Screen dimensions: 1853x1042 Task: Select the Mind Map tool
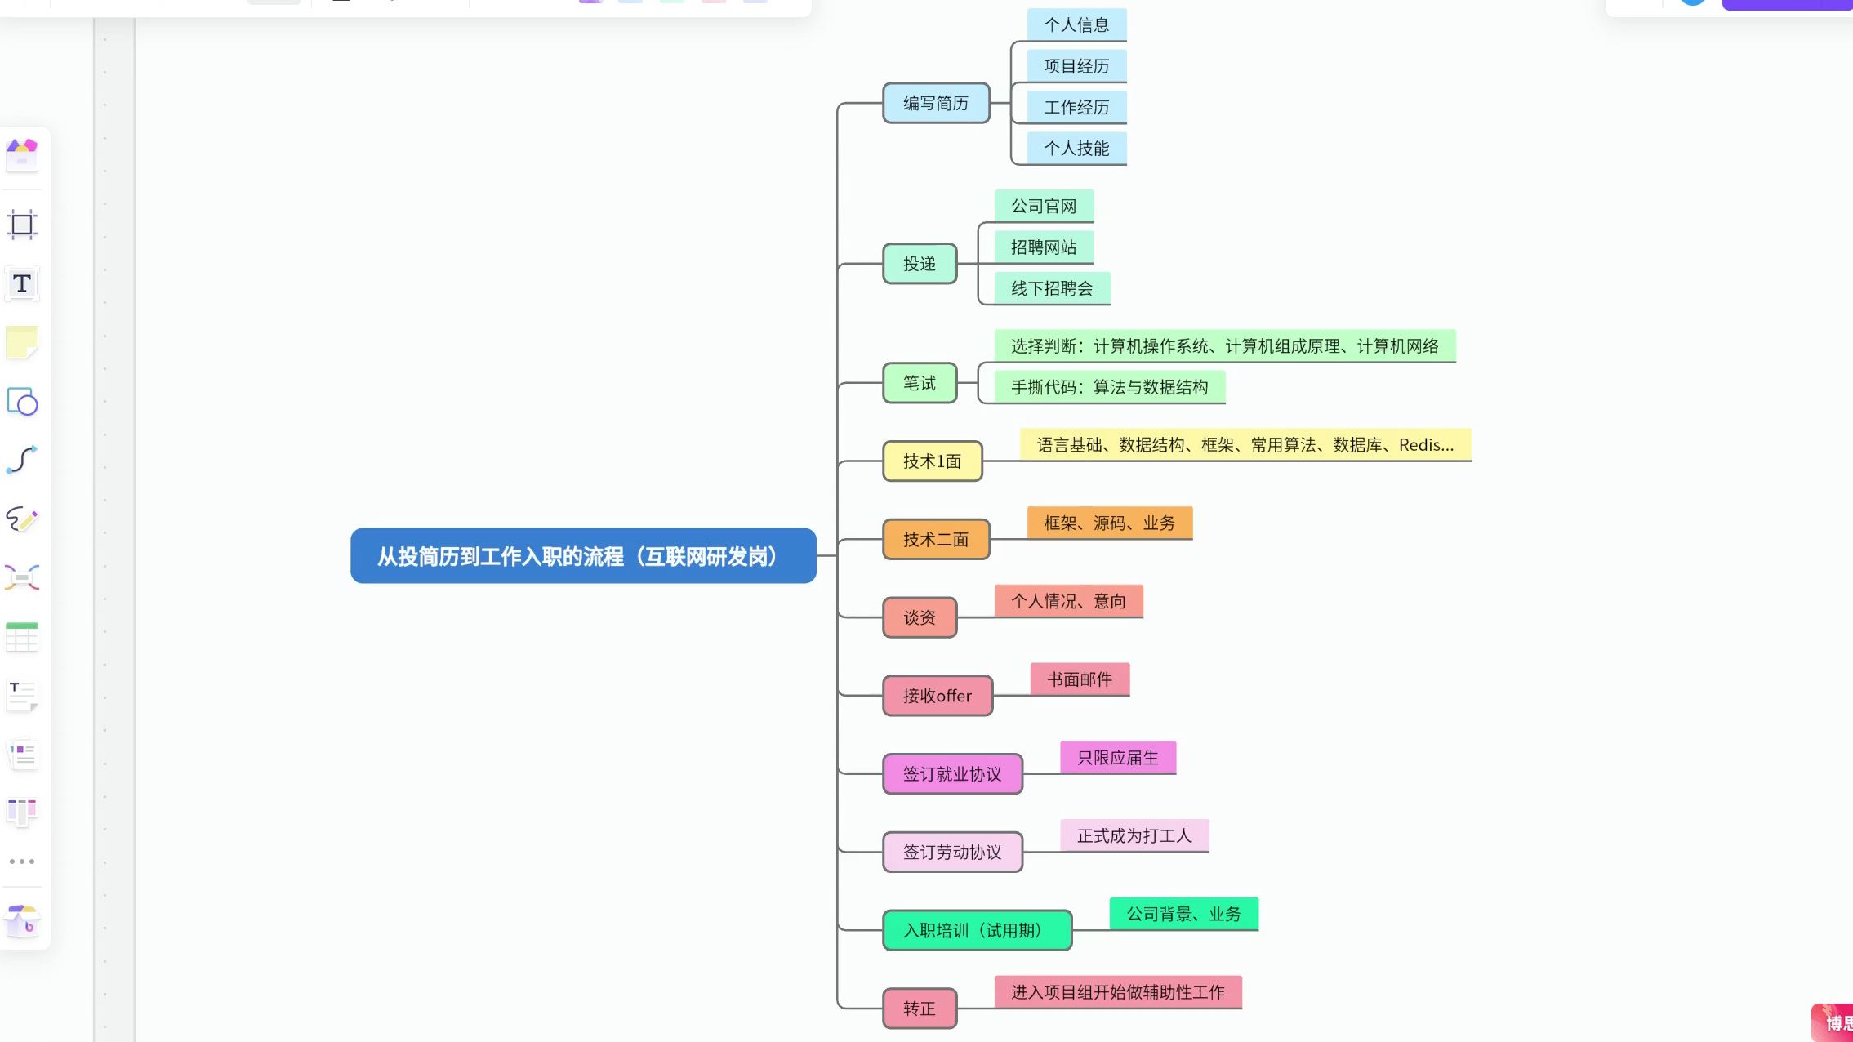tap(22, 577)
